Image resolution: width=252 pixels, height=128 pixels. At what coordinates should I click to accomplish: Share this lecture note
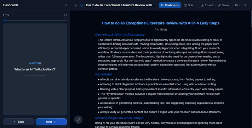223,5
